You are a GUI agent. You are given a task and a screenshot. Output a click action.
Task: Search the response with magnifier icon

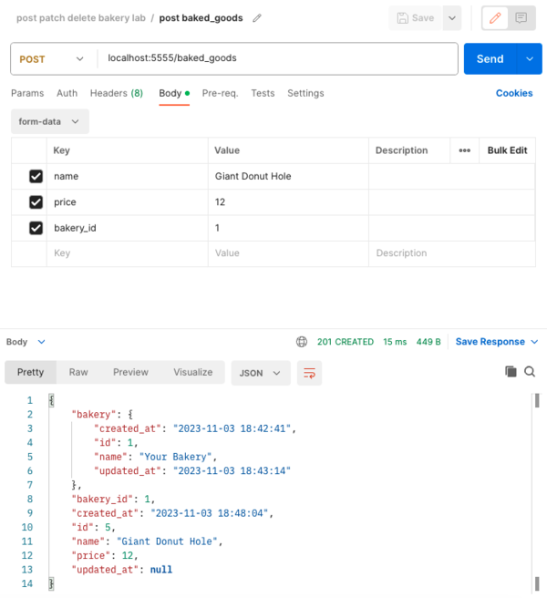coord(530,371)
